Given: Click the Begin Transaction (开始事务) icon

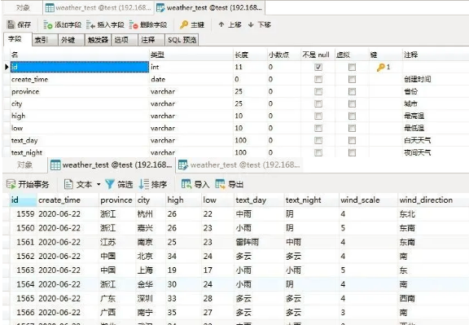Looking at the screenshot, I should click(x=11, y=184).
